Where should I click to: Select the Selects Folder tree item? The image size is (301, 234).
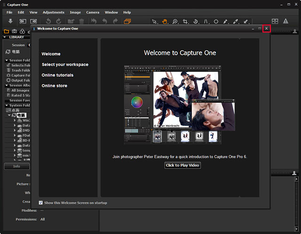(x=18, y=65)
